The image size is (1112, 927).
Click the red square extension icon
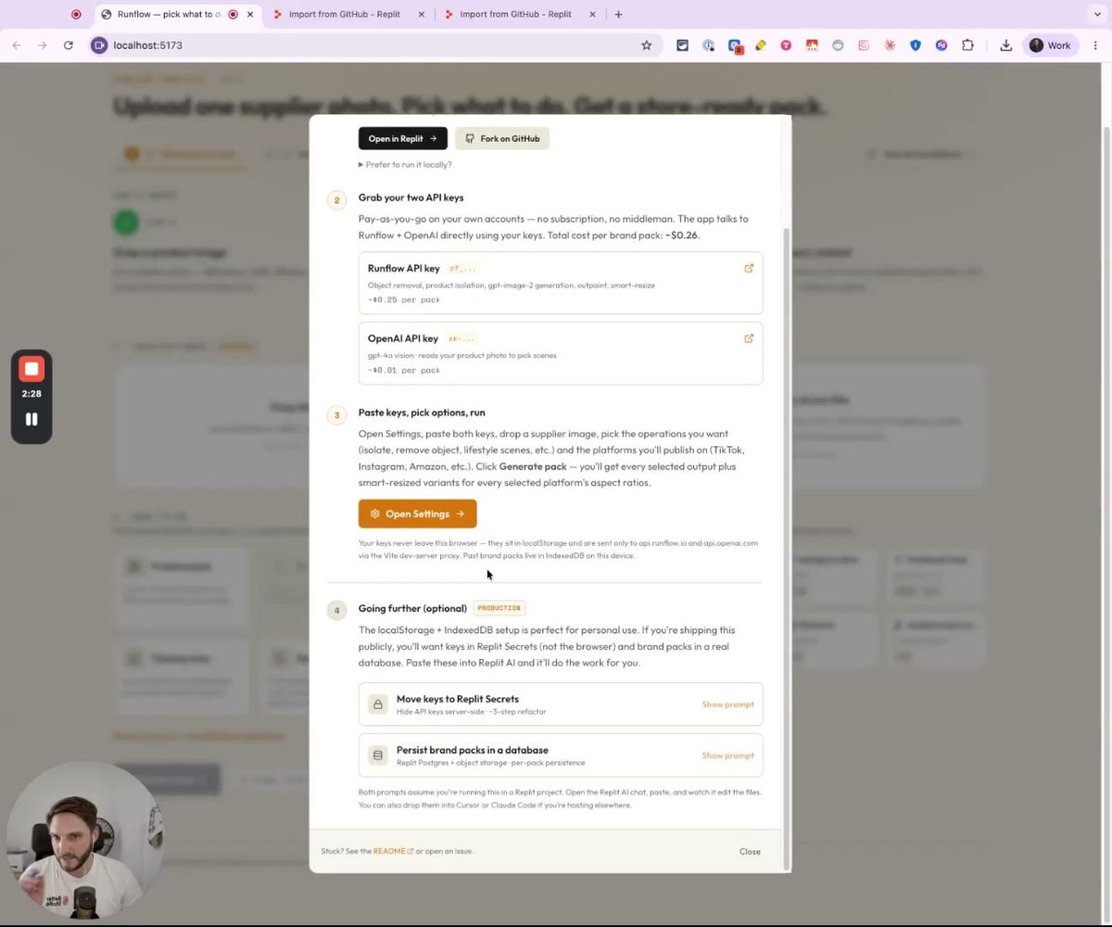(x=812, y=45)
